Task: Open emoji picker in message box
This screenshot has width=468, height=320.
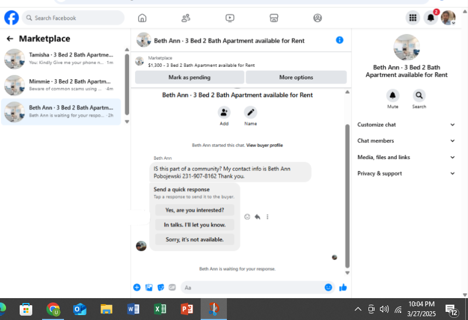Action: (x=328, y=287)
